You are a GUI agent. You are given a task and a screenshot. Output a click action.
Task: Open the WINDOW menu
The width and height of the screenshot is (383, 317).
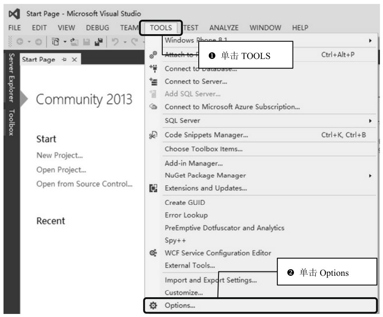265,28
